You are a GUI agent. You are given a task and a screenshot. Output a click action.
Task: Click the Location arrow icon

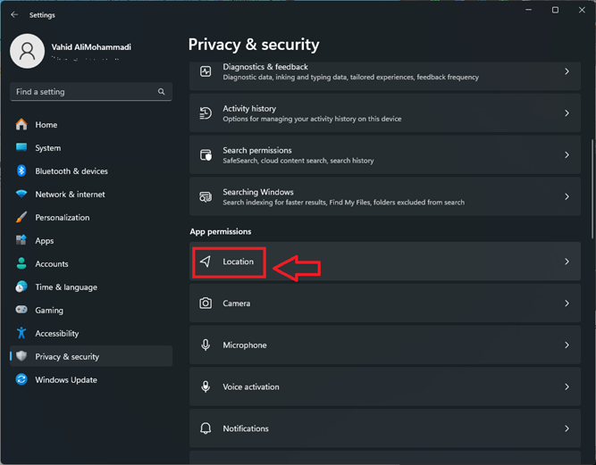click(x=206, y=262)
